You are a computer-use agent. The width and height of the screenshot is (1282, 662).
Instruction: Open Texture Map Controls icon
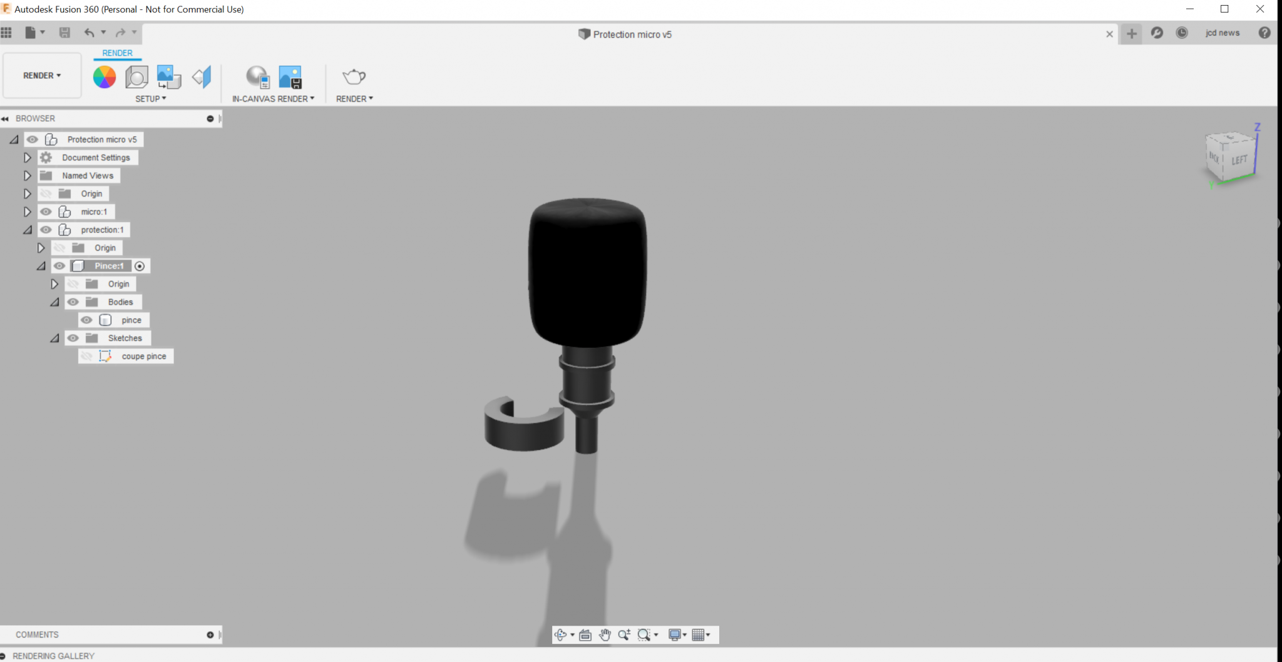[x=202, y=77]
